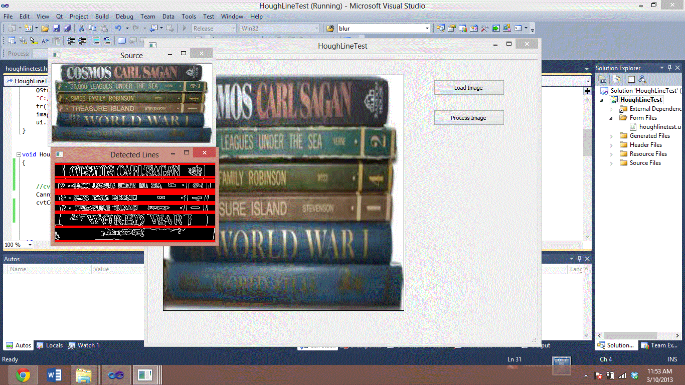Screen dimensions: 685x385
Task: Click the Source window books image
Action: [132, 103]
